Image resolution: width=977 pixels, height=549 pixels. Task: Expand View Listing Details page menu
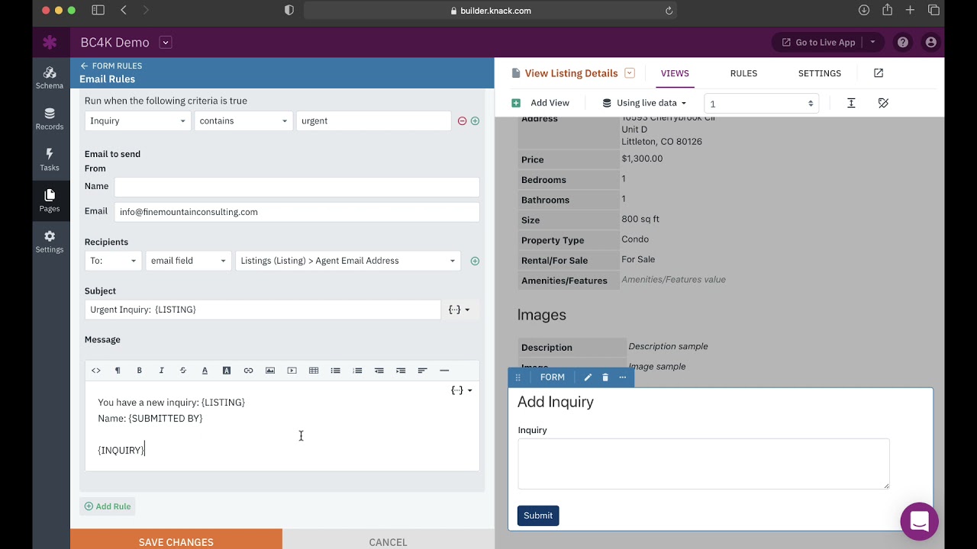coord(630,73)
